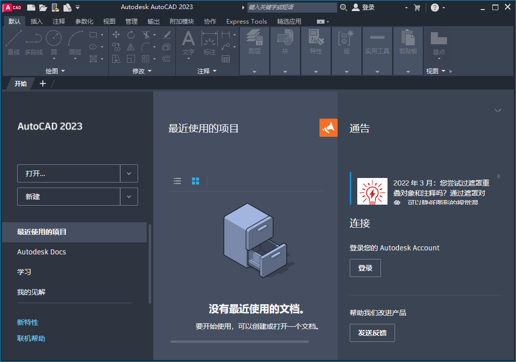Click the Scale tool icon
516x362 pixels.
pos(131,59)
